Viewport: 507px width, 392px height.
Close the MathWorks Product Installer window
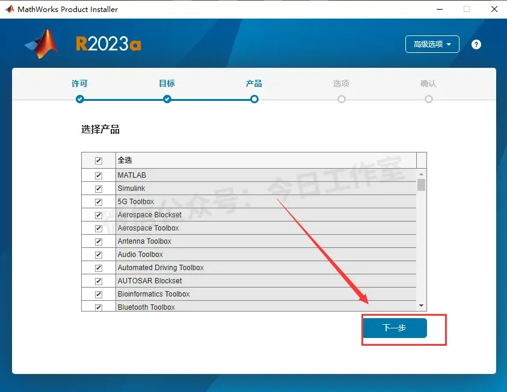tap(494, 9)
